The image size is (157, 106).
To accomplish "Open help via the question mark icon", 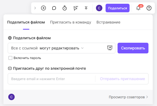I will pyautogui.click(x=149, y=8).
